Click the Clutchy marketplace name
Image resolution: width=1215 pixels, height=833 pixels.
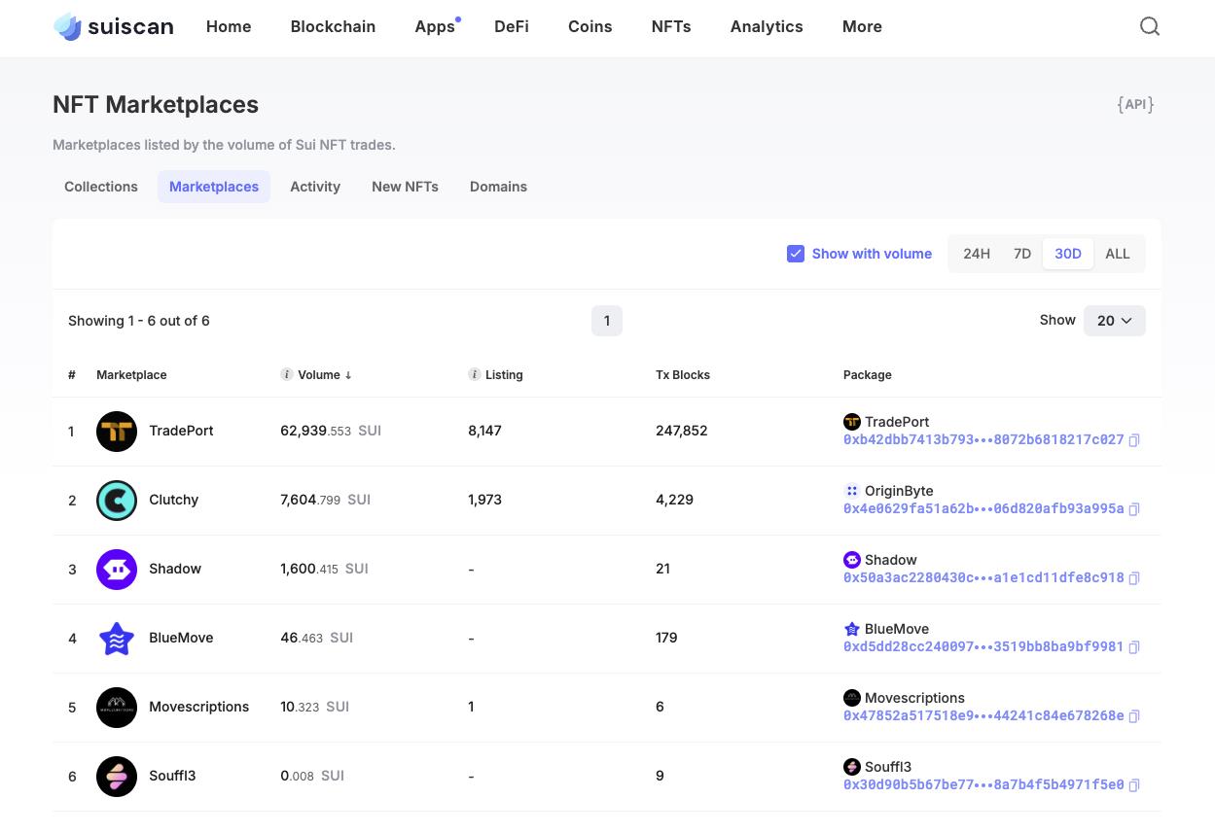173,500
